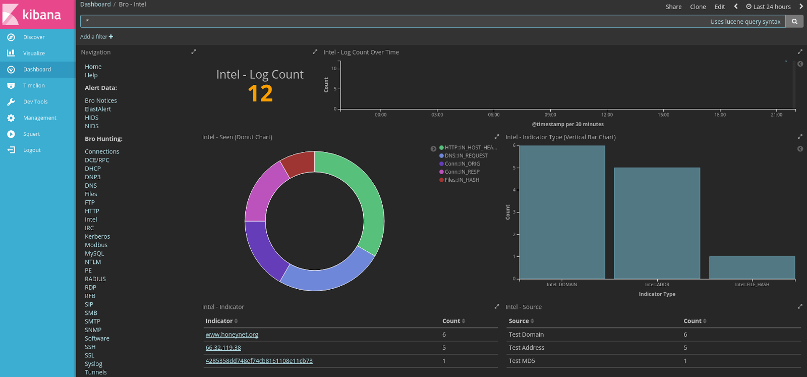Go to Bro Notices in Navigation
The height and width of the screenshot is (377, 807).
(x=101, y=100)
